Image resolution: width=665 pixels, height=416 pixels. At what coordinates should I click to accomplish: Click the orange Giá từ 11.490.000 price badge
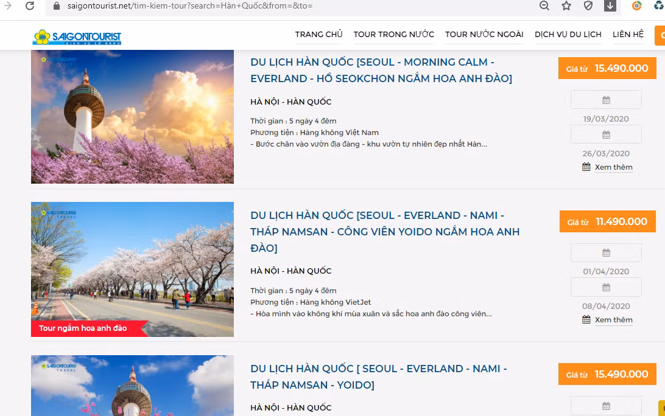point(607,221)
